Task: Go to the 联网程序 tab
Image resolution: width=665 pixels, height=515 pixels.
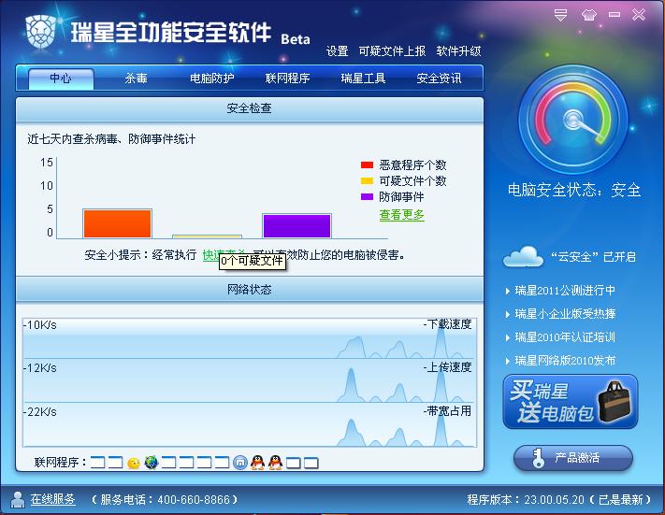Action: pyautogui.click(x=287, y=79)
